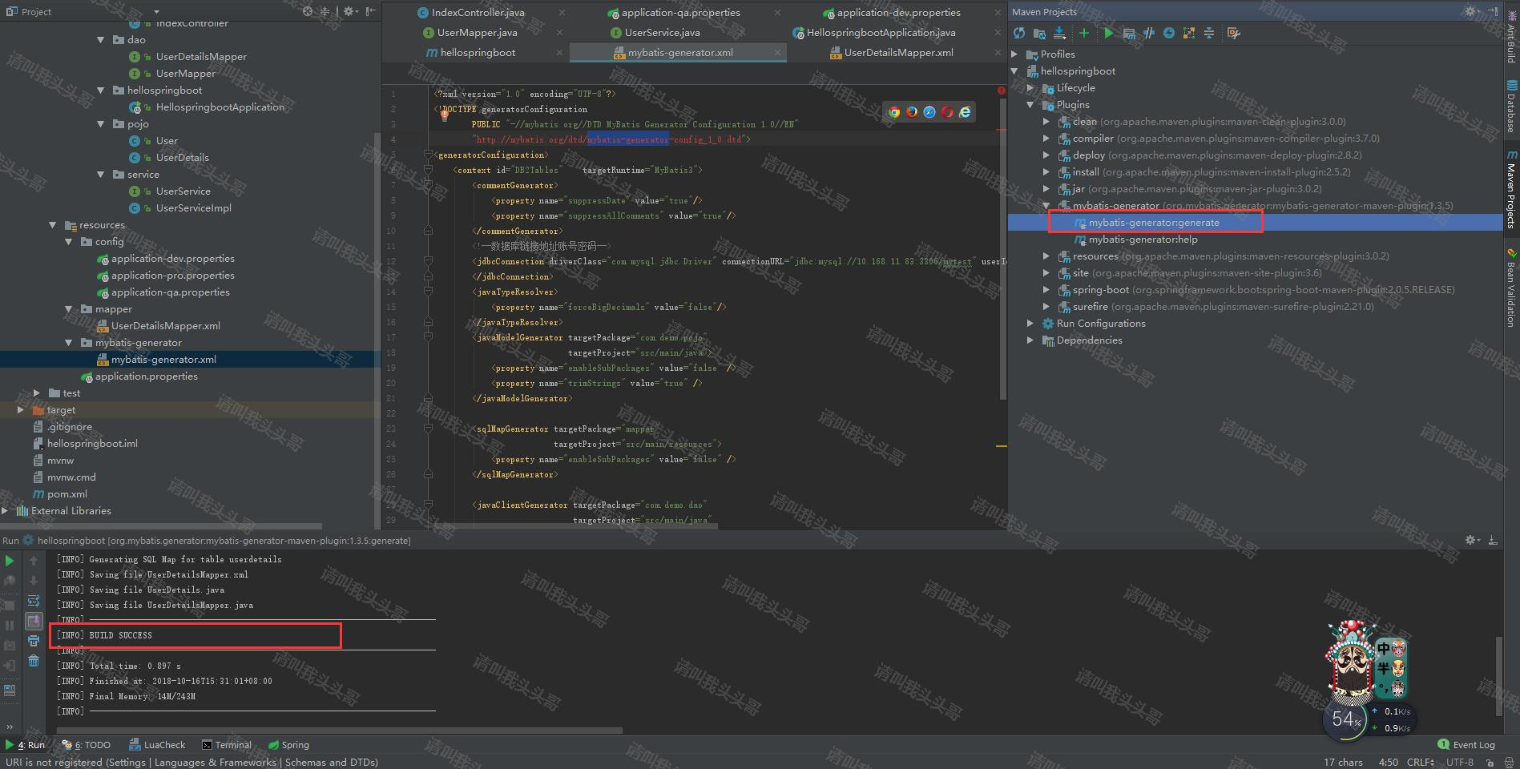This screenshot has height=769, width=1520.
Task: Switch to HellospringbootApplication.java tab
Action: 881,32
